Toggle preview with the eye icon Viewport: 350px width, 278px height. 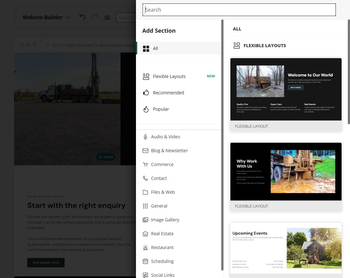click(x=107, y=17)
